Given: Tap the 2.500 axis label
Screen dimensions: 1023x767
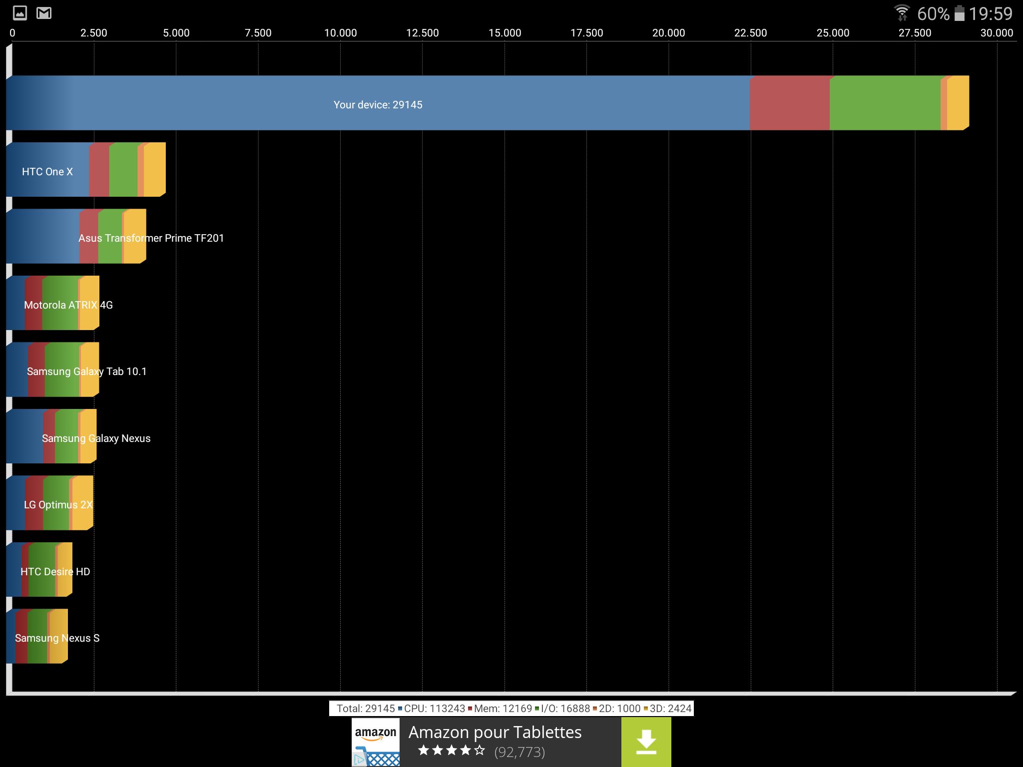Looking at the screenshot, I should (94, 33).
